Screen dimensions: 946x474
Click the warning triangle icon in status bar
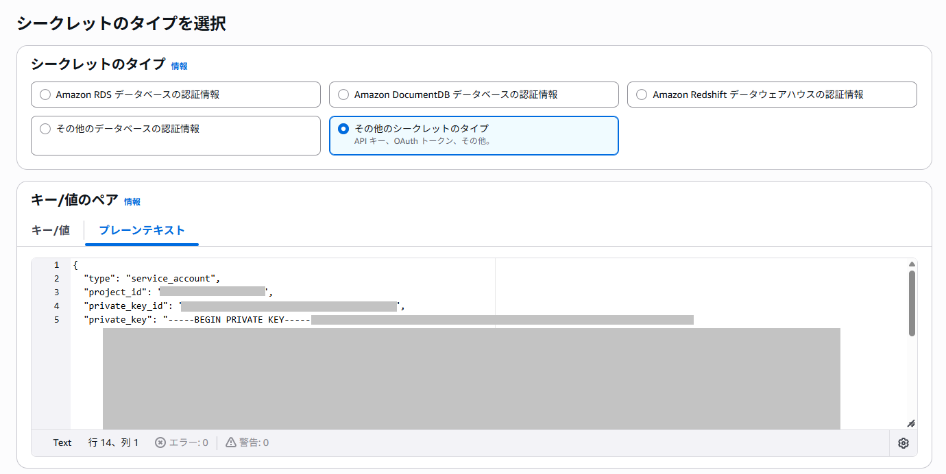(231, 443)
